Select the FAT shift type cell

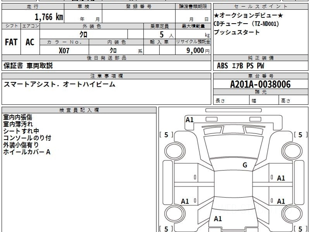[11, 42]
